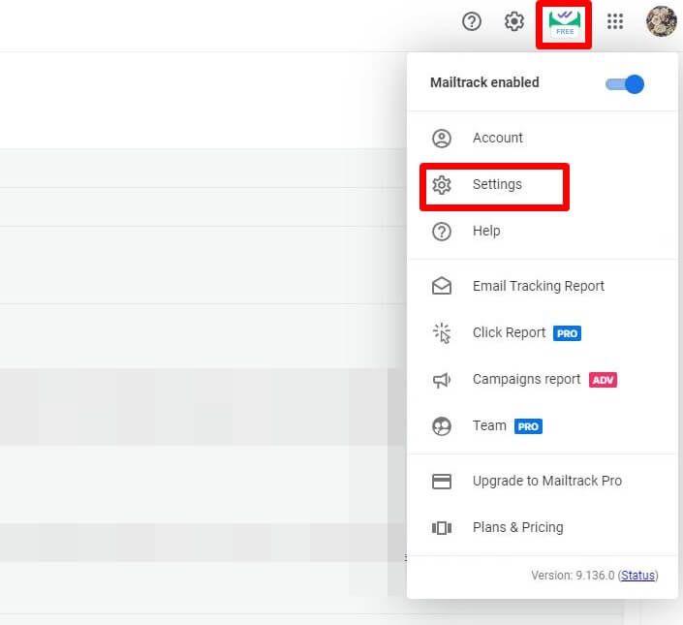Click the Version: 9.136.0 text

pos(573,576)
